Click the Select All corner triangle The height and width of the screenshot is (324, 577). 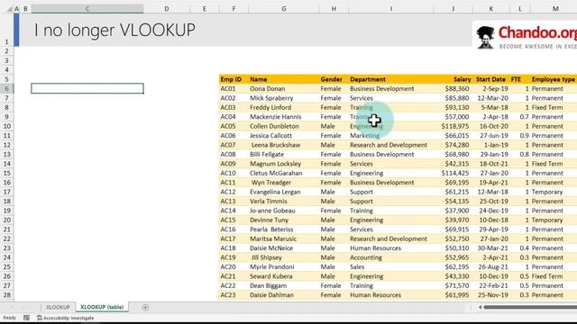pyautogui.click(x=9, y=8)
